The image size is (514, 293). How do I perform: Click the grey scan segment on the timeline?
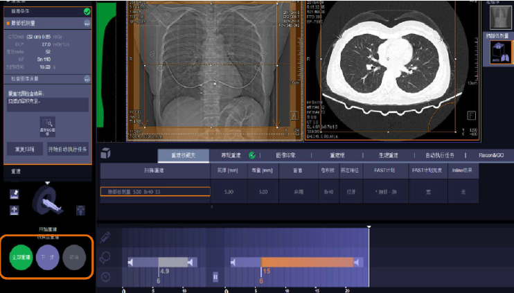tap(173, 263)
